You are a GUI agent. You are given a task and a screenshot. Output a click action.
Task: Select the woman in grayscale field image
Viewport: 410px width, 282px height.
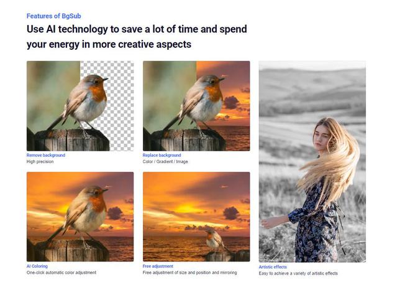312,161
